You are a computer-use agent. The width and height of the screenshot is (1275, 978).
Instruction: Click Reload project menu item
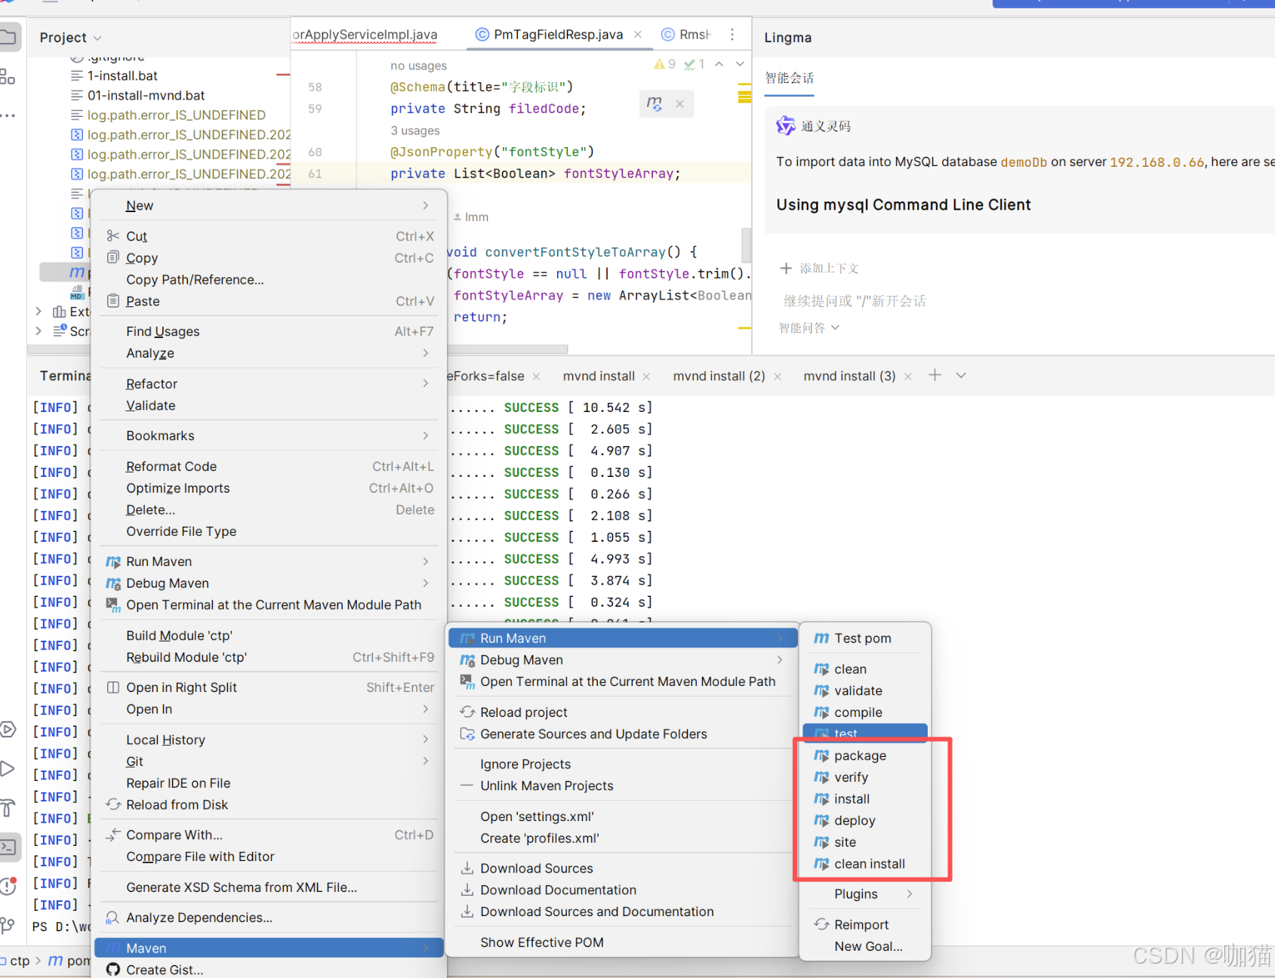[x=623, y=712]
